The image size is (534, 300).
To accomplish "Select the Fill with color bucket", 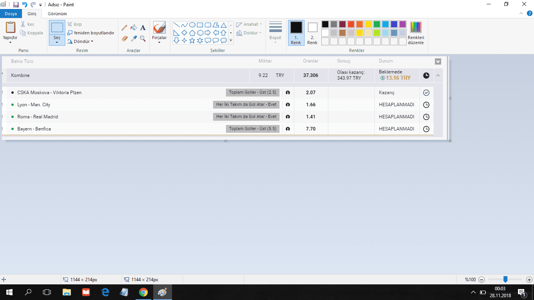I will [x=134, y=28].
